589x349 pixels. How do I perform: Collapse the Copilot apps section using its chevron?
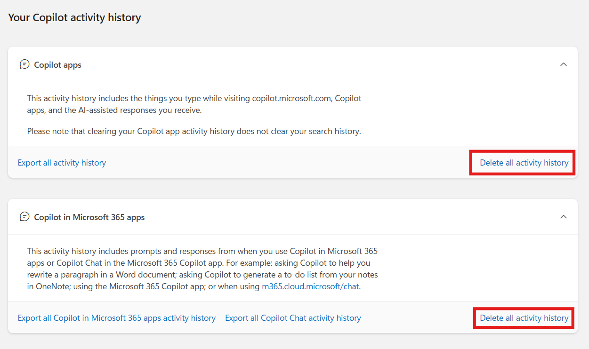(563, 64)
